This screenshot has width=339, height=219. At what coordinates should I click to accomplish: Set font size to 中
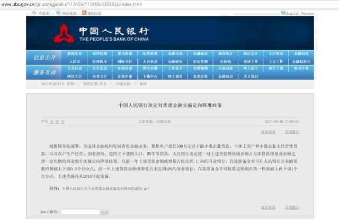pos(57,122)
